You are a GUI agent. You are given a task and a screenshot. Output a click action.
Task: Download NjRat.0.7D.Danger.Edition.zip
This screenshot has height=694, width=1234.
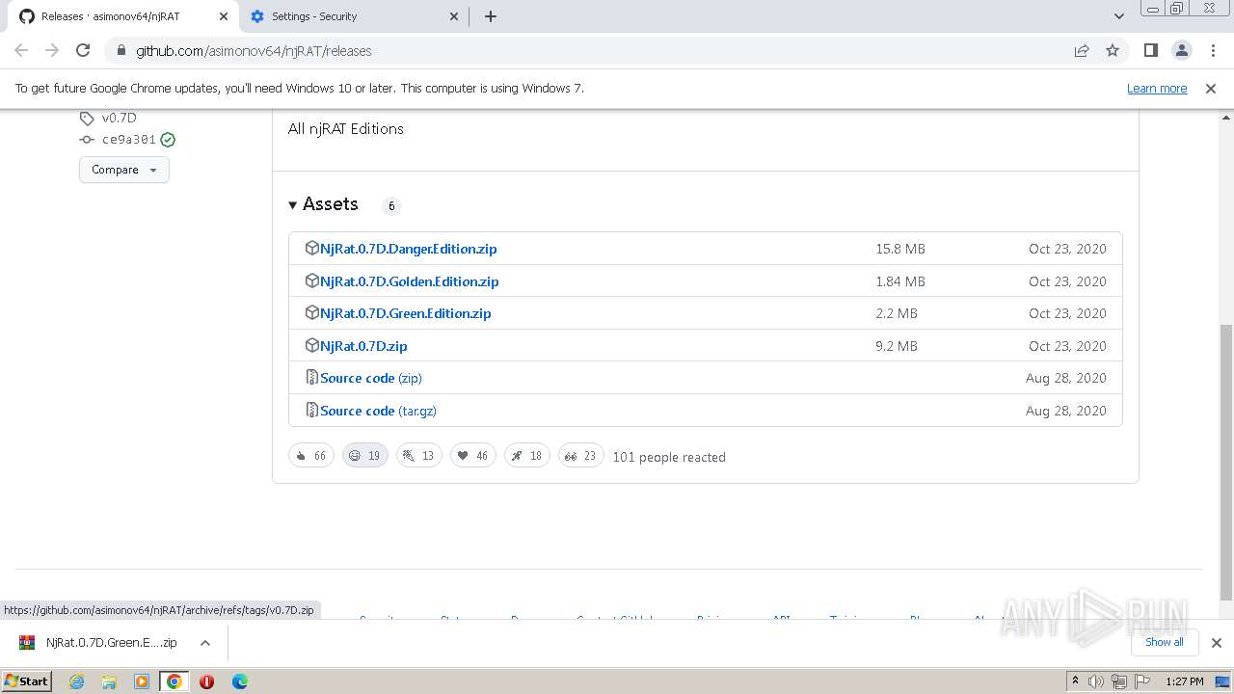[409, 249]
